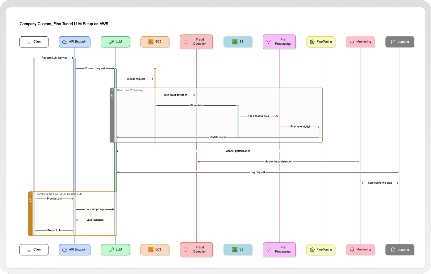431x274 pixels.
Task: Click the 'Store data' message label
Action: click(x=196, y=106)
